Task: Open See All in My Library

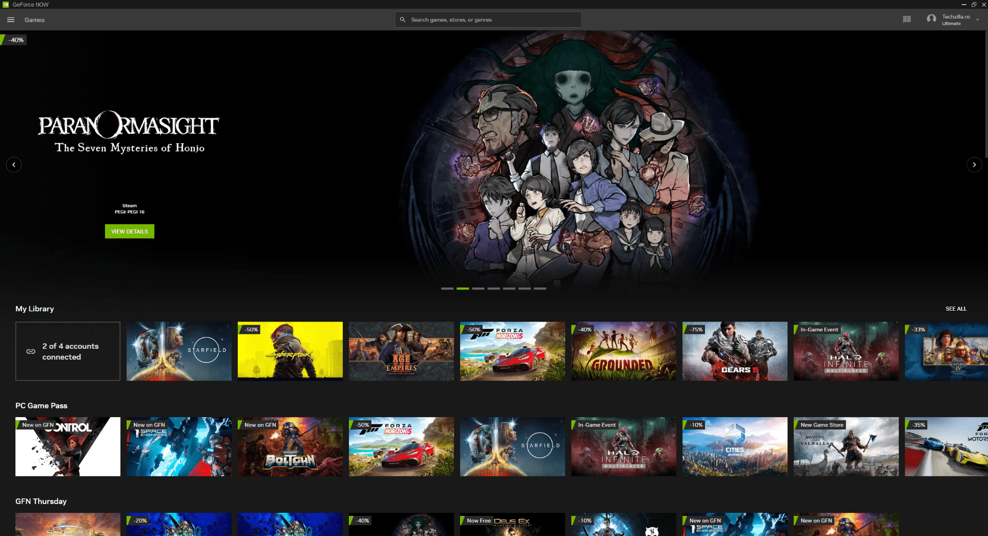Action: pos(956,309)
